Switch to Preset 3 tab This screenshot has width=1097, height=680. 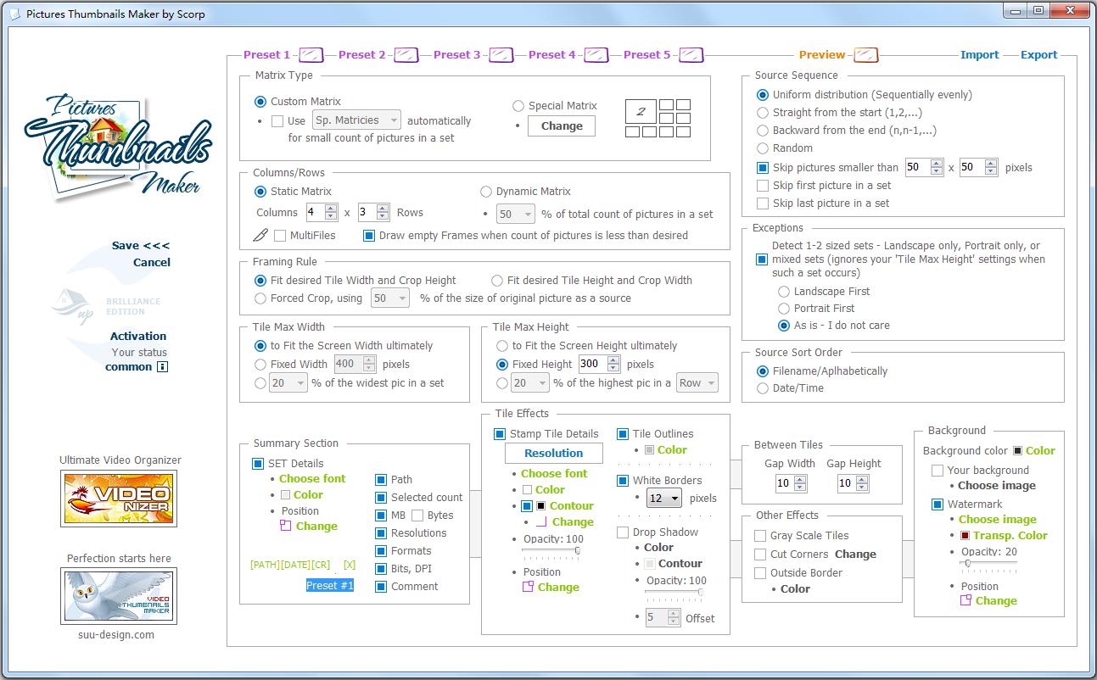point(456,55)
